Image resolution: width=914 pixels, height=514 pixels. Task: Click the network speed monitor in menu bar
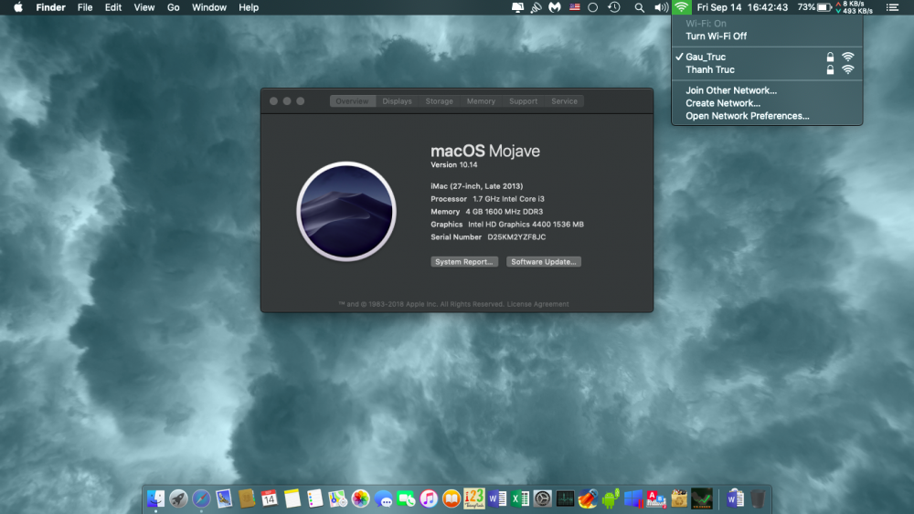pos(855,7)
